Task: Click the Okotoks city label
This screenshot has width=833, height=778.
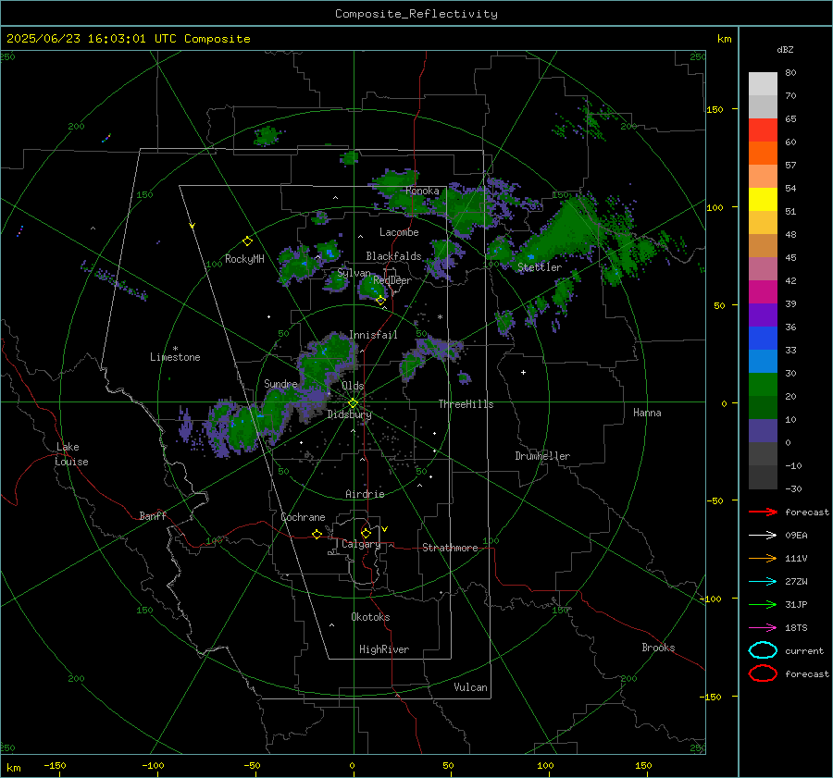Action: 370,617
